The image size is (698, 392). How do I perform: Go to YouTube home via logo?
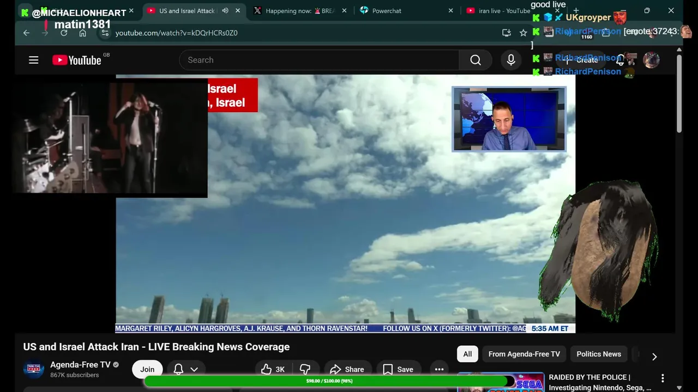point(77,60)
